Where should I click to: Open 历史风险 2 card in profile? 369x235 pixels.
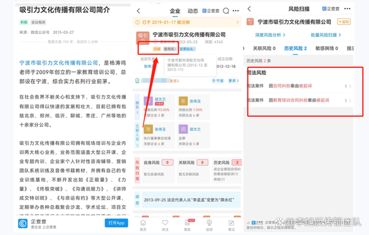coord(227,170)
